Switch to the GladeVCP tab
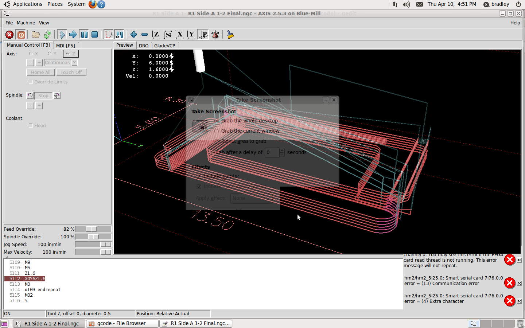525x328 pixels. pos(165,46)
